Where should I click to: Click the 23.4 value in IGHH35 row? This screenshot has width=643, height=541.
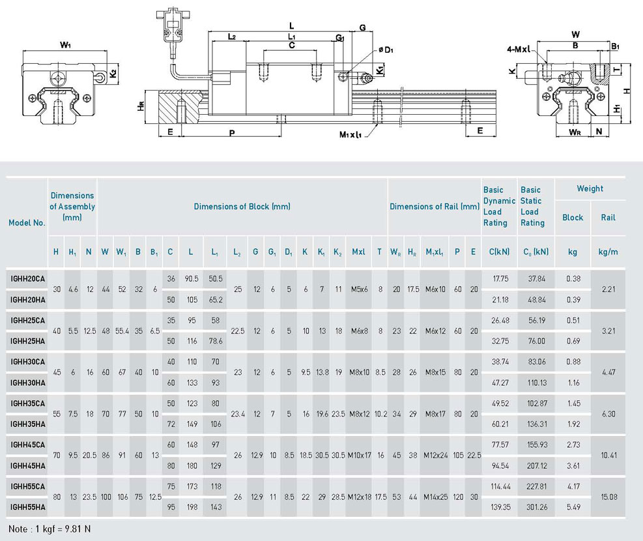[x=238, y=414]
